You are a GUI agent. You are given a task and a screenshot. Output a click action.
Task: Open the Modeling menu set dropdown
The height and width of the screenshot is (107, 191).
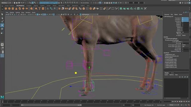coord(6,3)
